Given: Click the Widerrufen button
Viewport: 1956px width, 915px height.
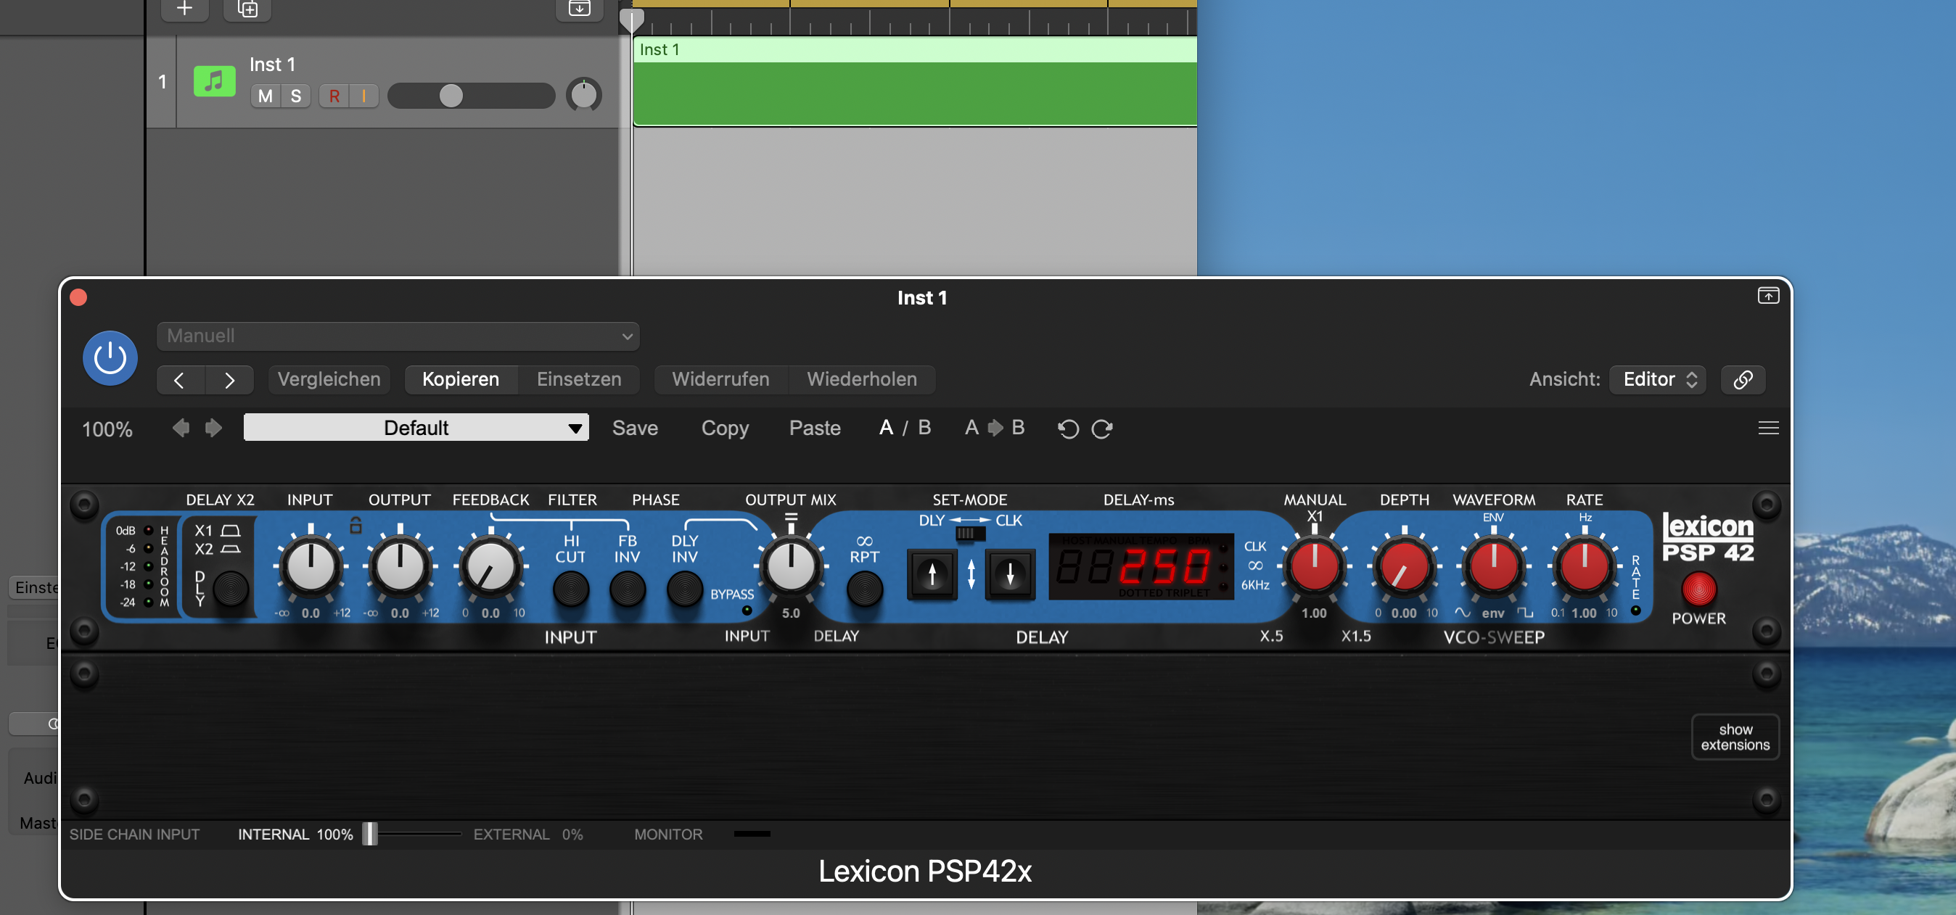Looking at the screenshot, I should point(720,379).
